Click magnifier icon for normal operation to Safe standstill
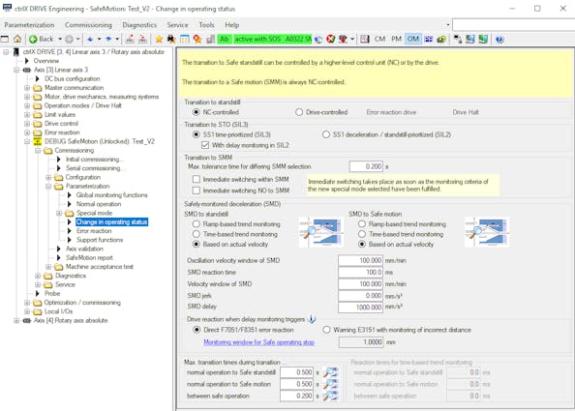 (x=331, y=372)
